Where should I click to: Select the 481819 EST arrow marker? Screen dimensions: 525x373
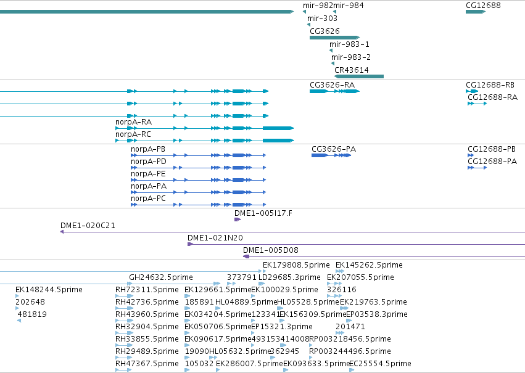pos(19,321)
